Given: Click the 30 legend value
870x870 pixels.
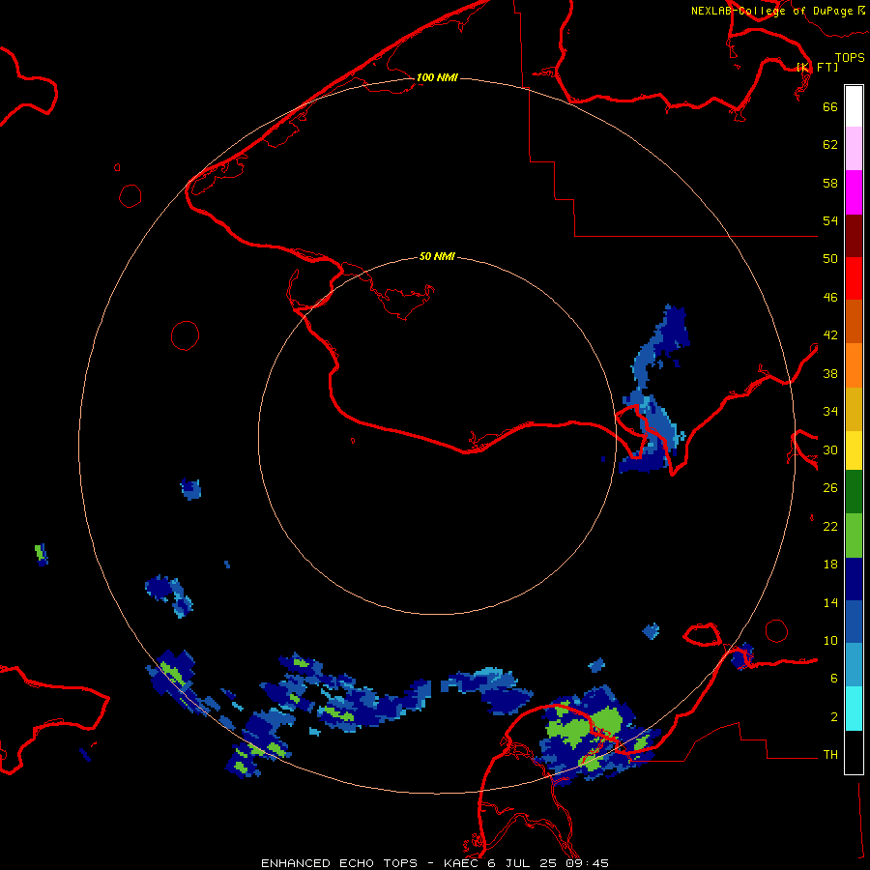Looking at the screenshot, I should point(830,449).
